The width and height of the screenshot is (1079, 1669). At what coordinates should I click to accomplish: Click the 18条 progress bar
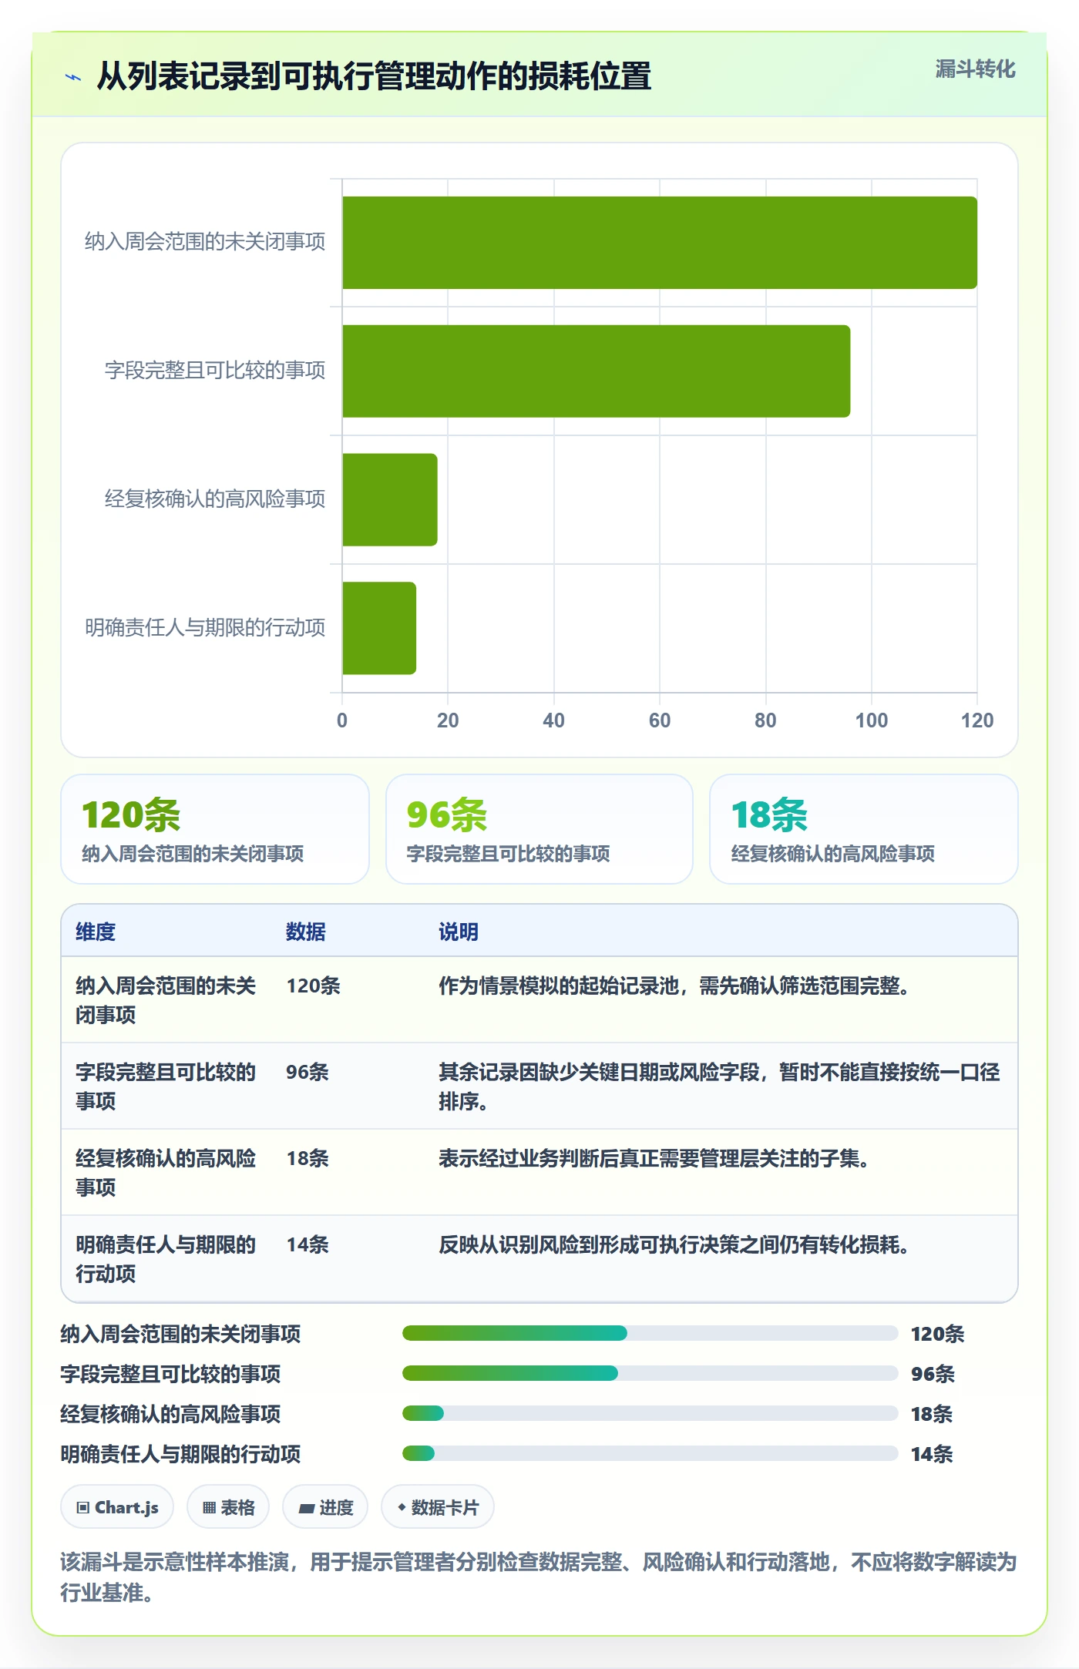[650, 1413]
